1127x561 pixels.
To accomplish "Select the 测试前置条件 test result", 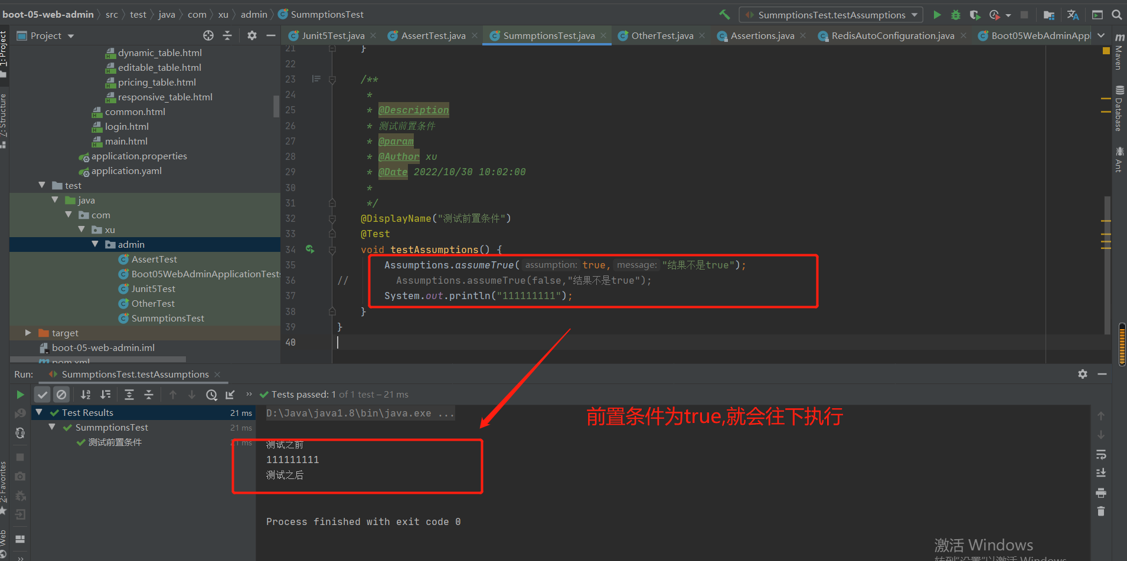I will click(115, 442).
